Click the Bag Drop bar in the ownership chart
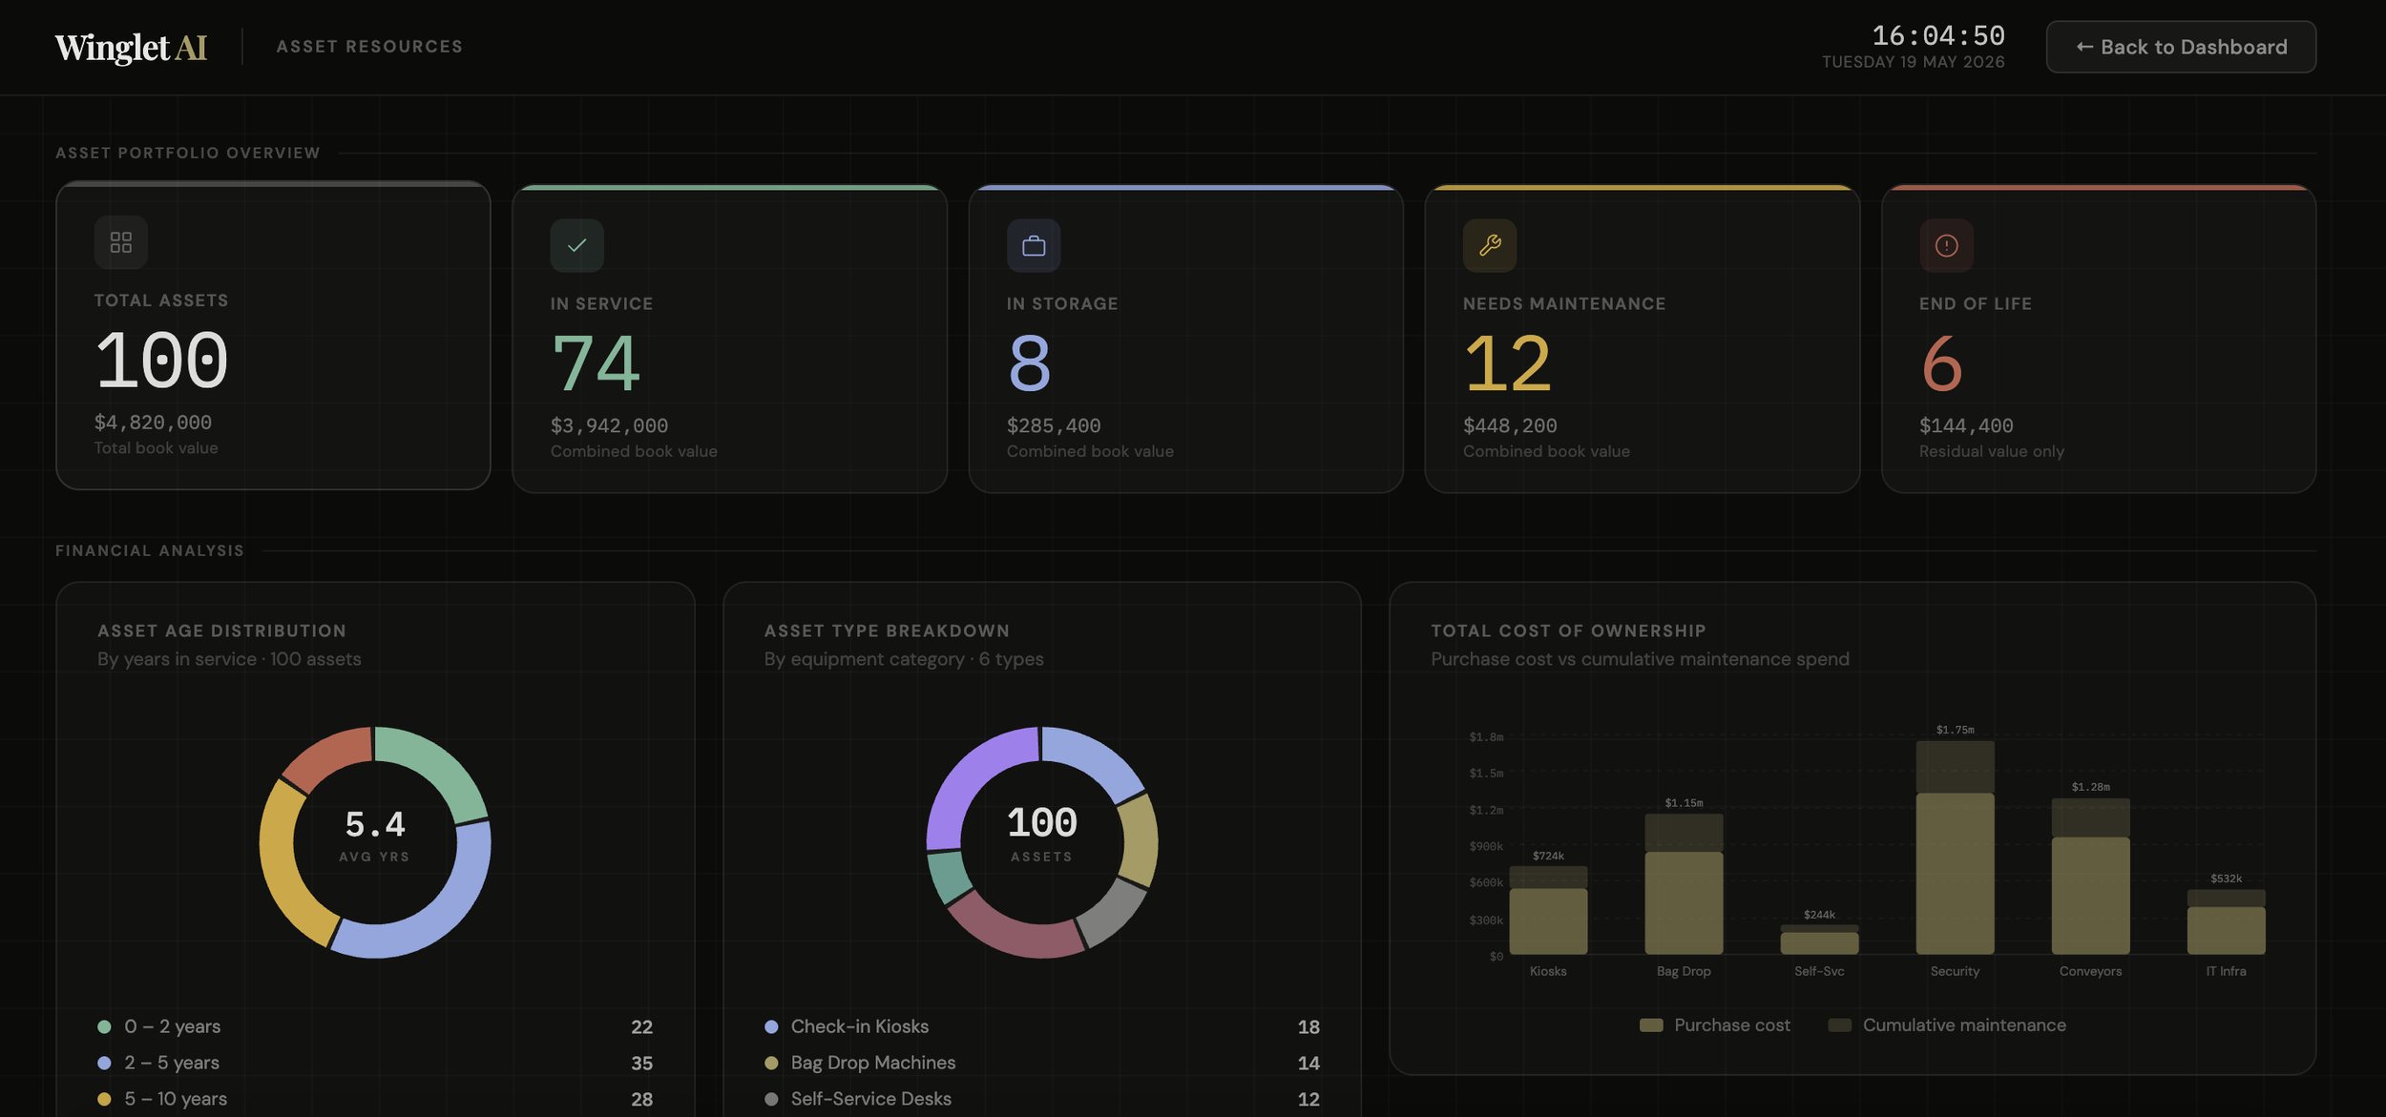The width and height of the screenshot is (2386, 1117). coord(1684,884)
